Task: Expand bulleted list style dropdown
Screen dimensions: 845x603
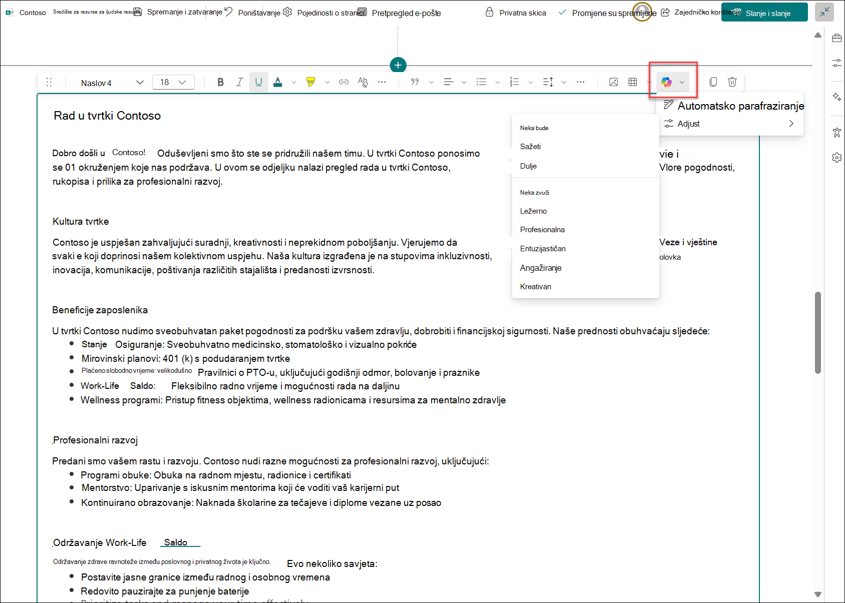Action: point(498,82)
